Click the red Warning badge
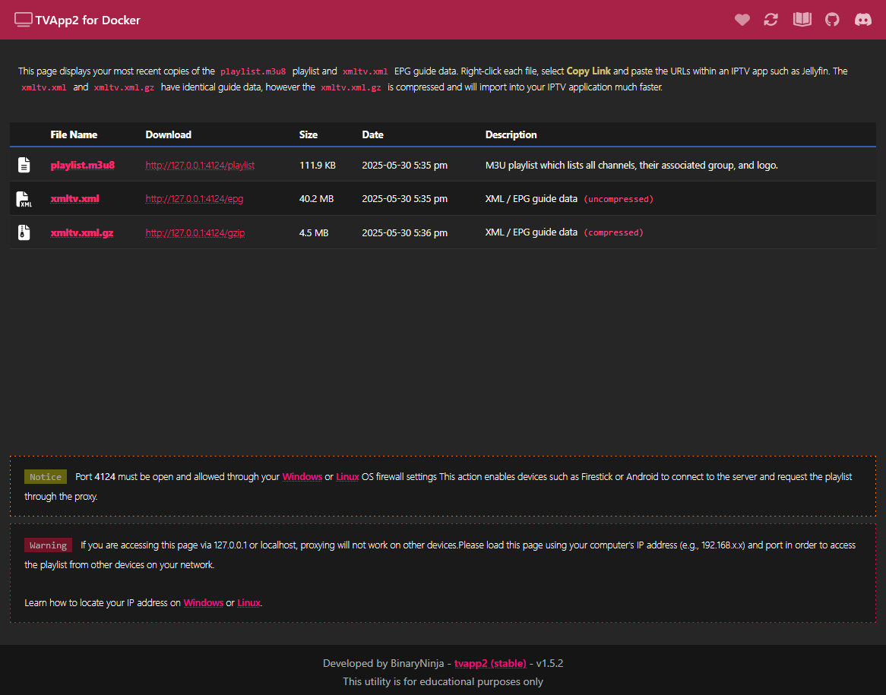 tap(48, 545)
